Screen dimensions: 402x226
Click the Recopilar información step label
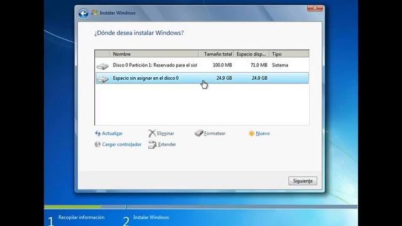click(81, 217)
